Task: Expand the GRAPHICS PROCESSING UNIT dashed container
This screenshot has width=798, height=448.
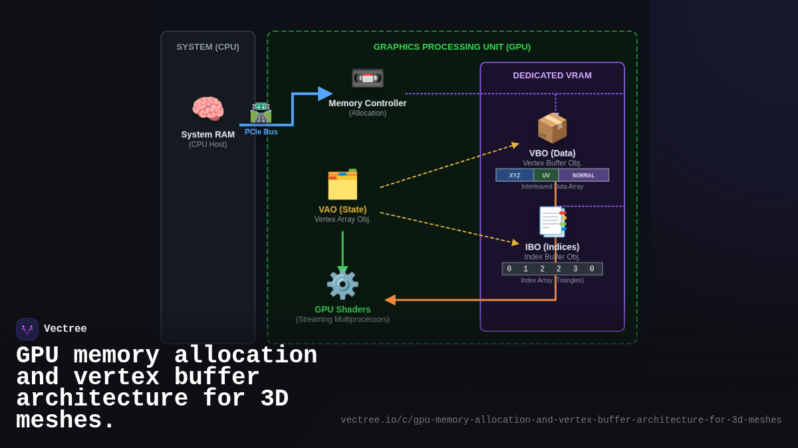Action: point(452,46)
